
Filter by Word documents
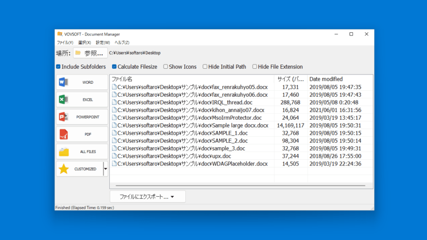pos(82,82)
